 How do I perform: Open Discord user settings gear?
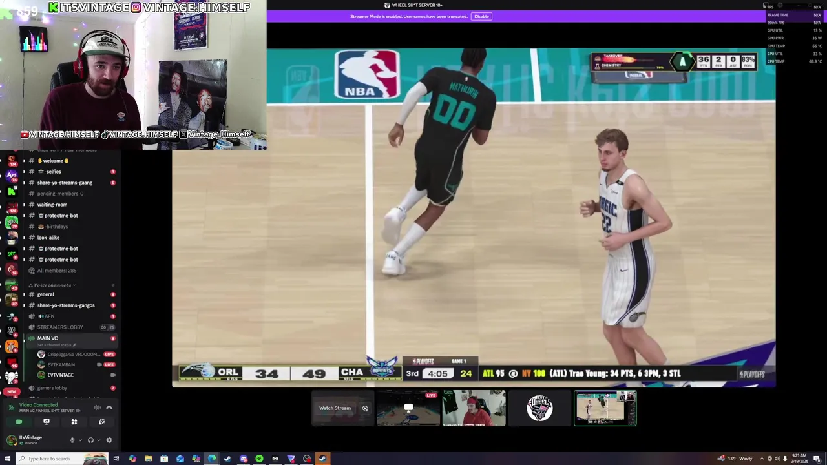pos(109,440)
